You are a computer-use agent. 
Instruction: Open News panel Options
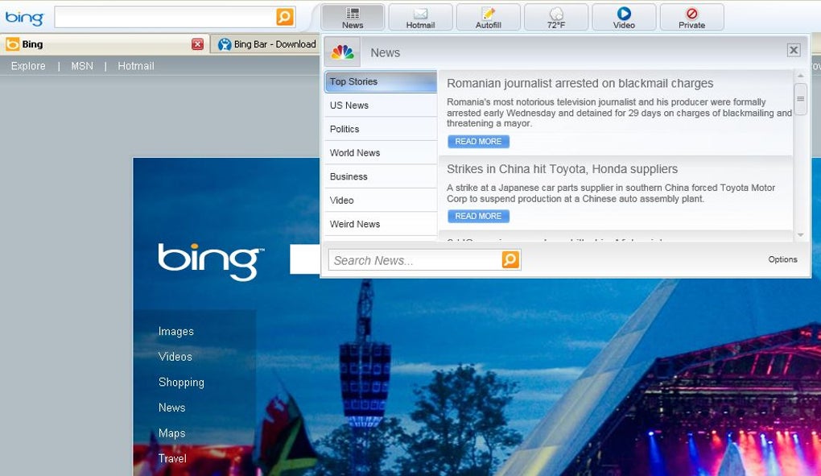782,259
